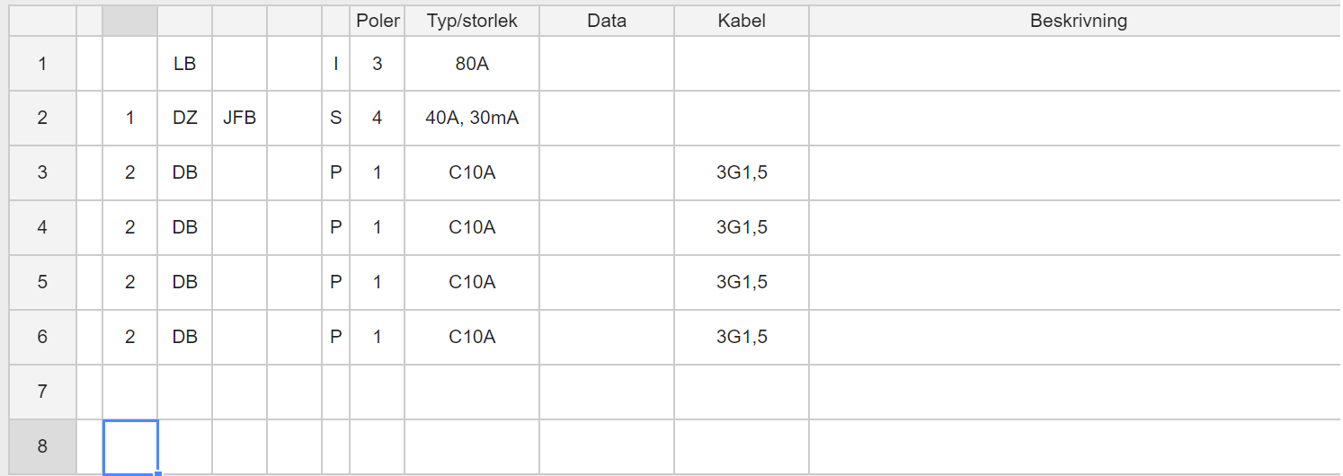Viewport: 1343px width, 476px height.
Task: Click the empty Data cell in row 2
Action: [607, 118]
